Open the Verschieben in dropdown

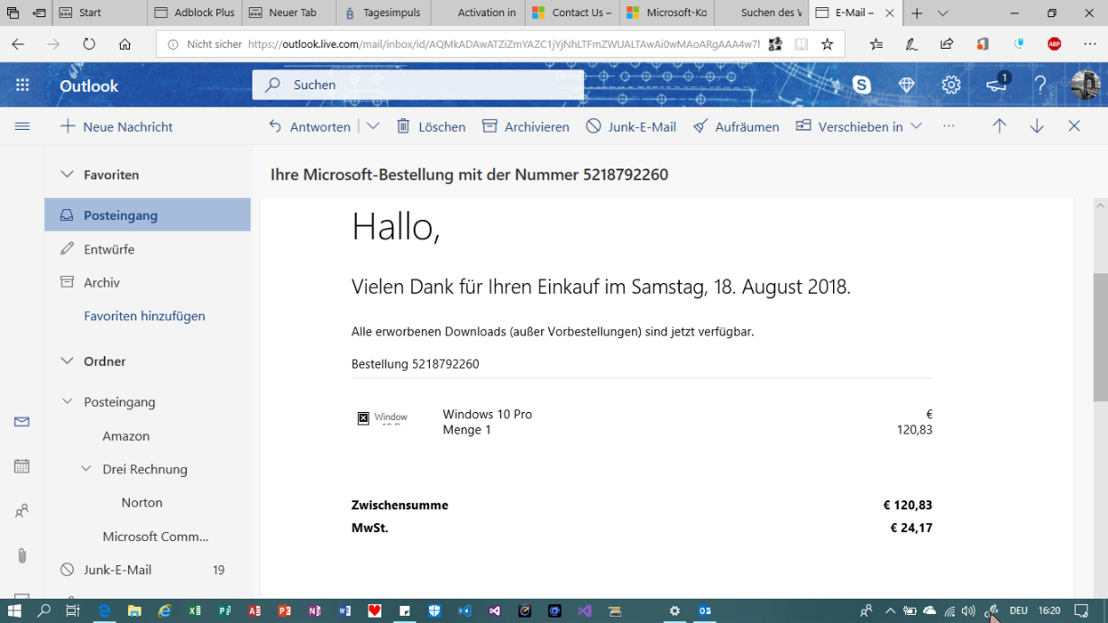858,126
